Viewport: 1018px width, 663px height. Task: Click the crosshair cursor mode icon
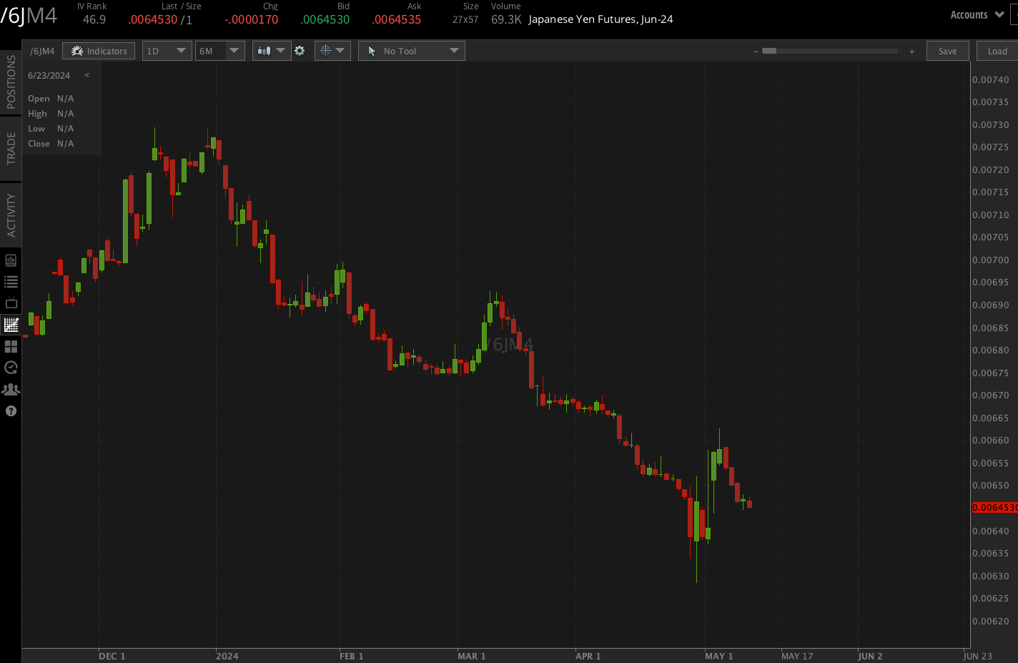[x=325, y=51]
